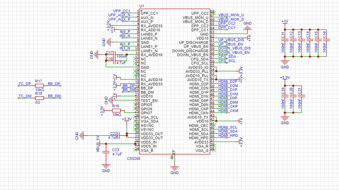Click the blue HDMI_D2M net label
339x190 pixels.
coord(228,86)
